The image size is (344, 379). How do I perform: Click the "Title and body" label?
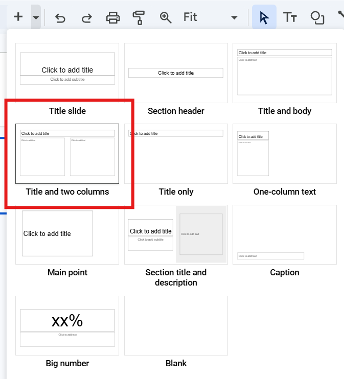pos(285,111)
